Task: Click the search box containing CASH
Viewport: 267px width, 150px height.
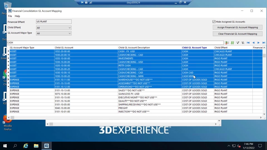Action: (x=115, y=42)
